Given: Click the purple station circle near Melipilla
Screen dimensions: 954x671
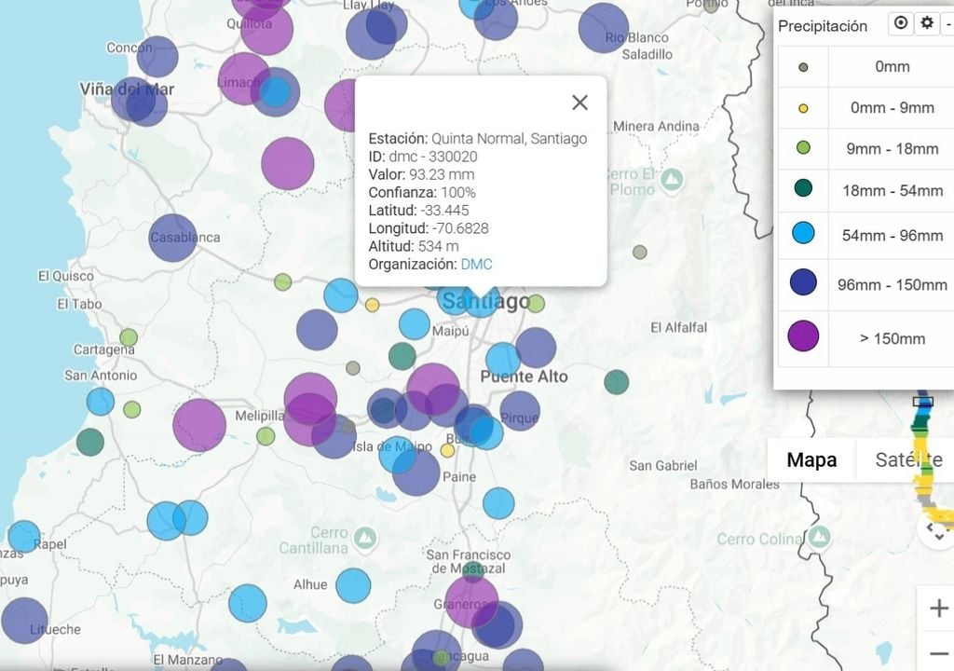Looking at the screenshot, I should pyautogui.click(x=199, y=425).
